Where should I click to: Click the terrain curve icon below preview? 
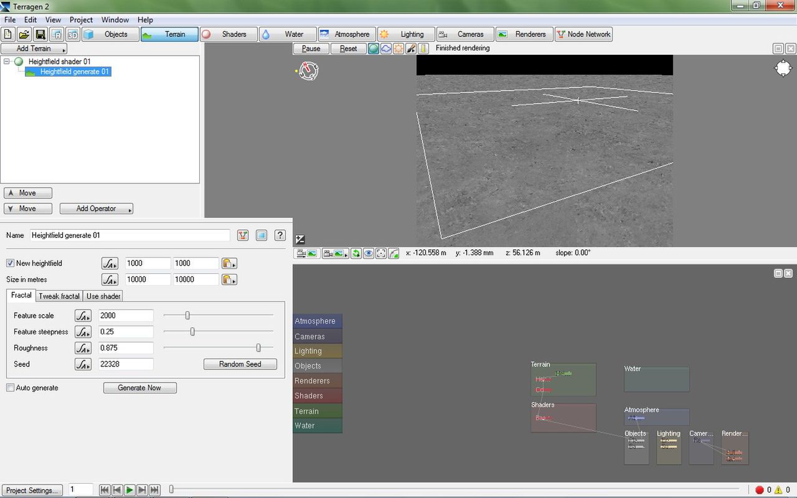tap(394, 253)
